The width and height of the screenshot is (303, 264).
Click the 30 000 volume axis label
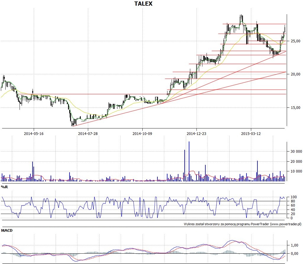point(296,152)
